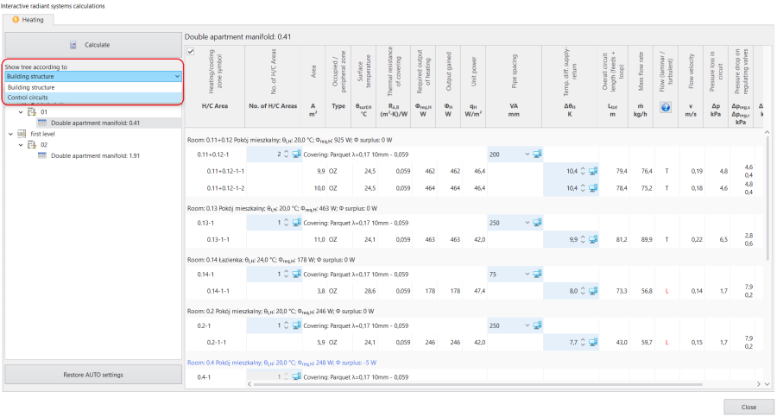Collapse the first level tree node

11,134
